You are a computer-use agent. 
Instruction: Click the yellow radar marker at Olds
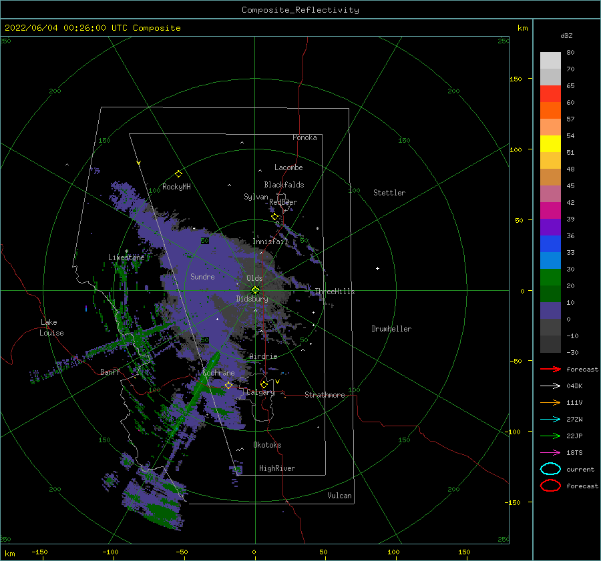tap(255, 290)
